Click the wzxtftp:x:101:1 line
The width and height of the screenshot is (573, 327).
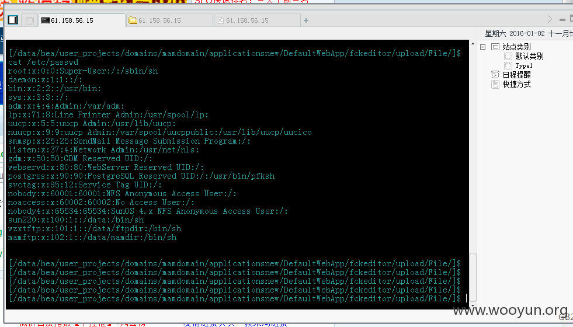pyautogui.click(x=95, y=229)
